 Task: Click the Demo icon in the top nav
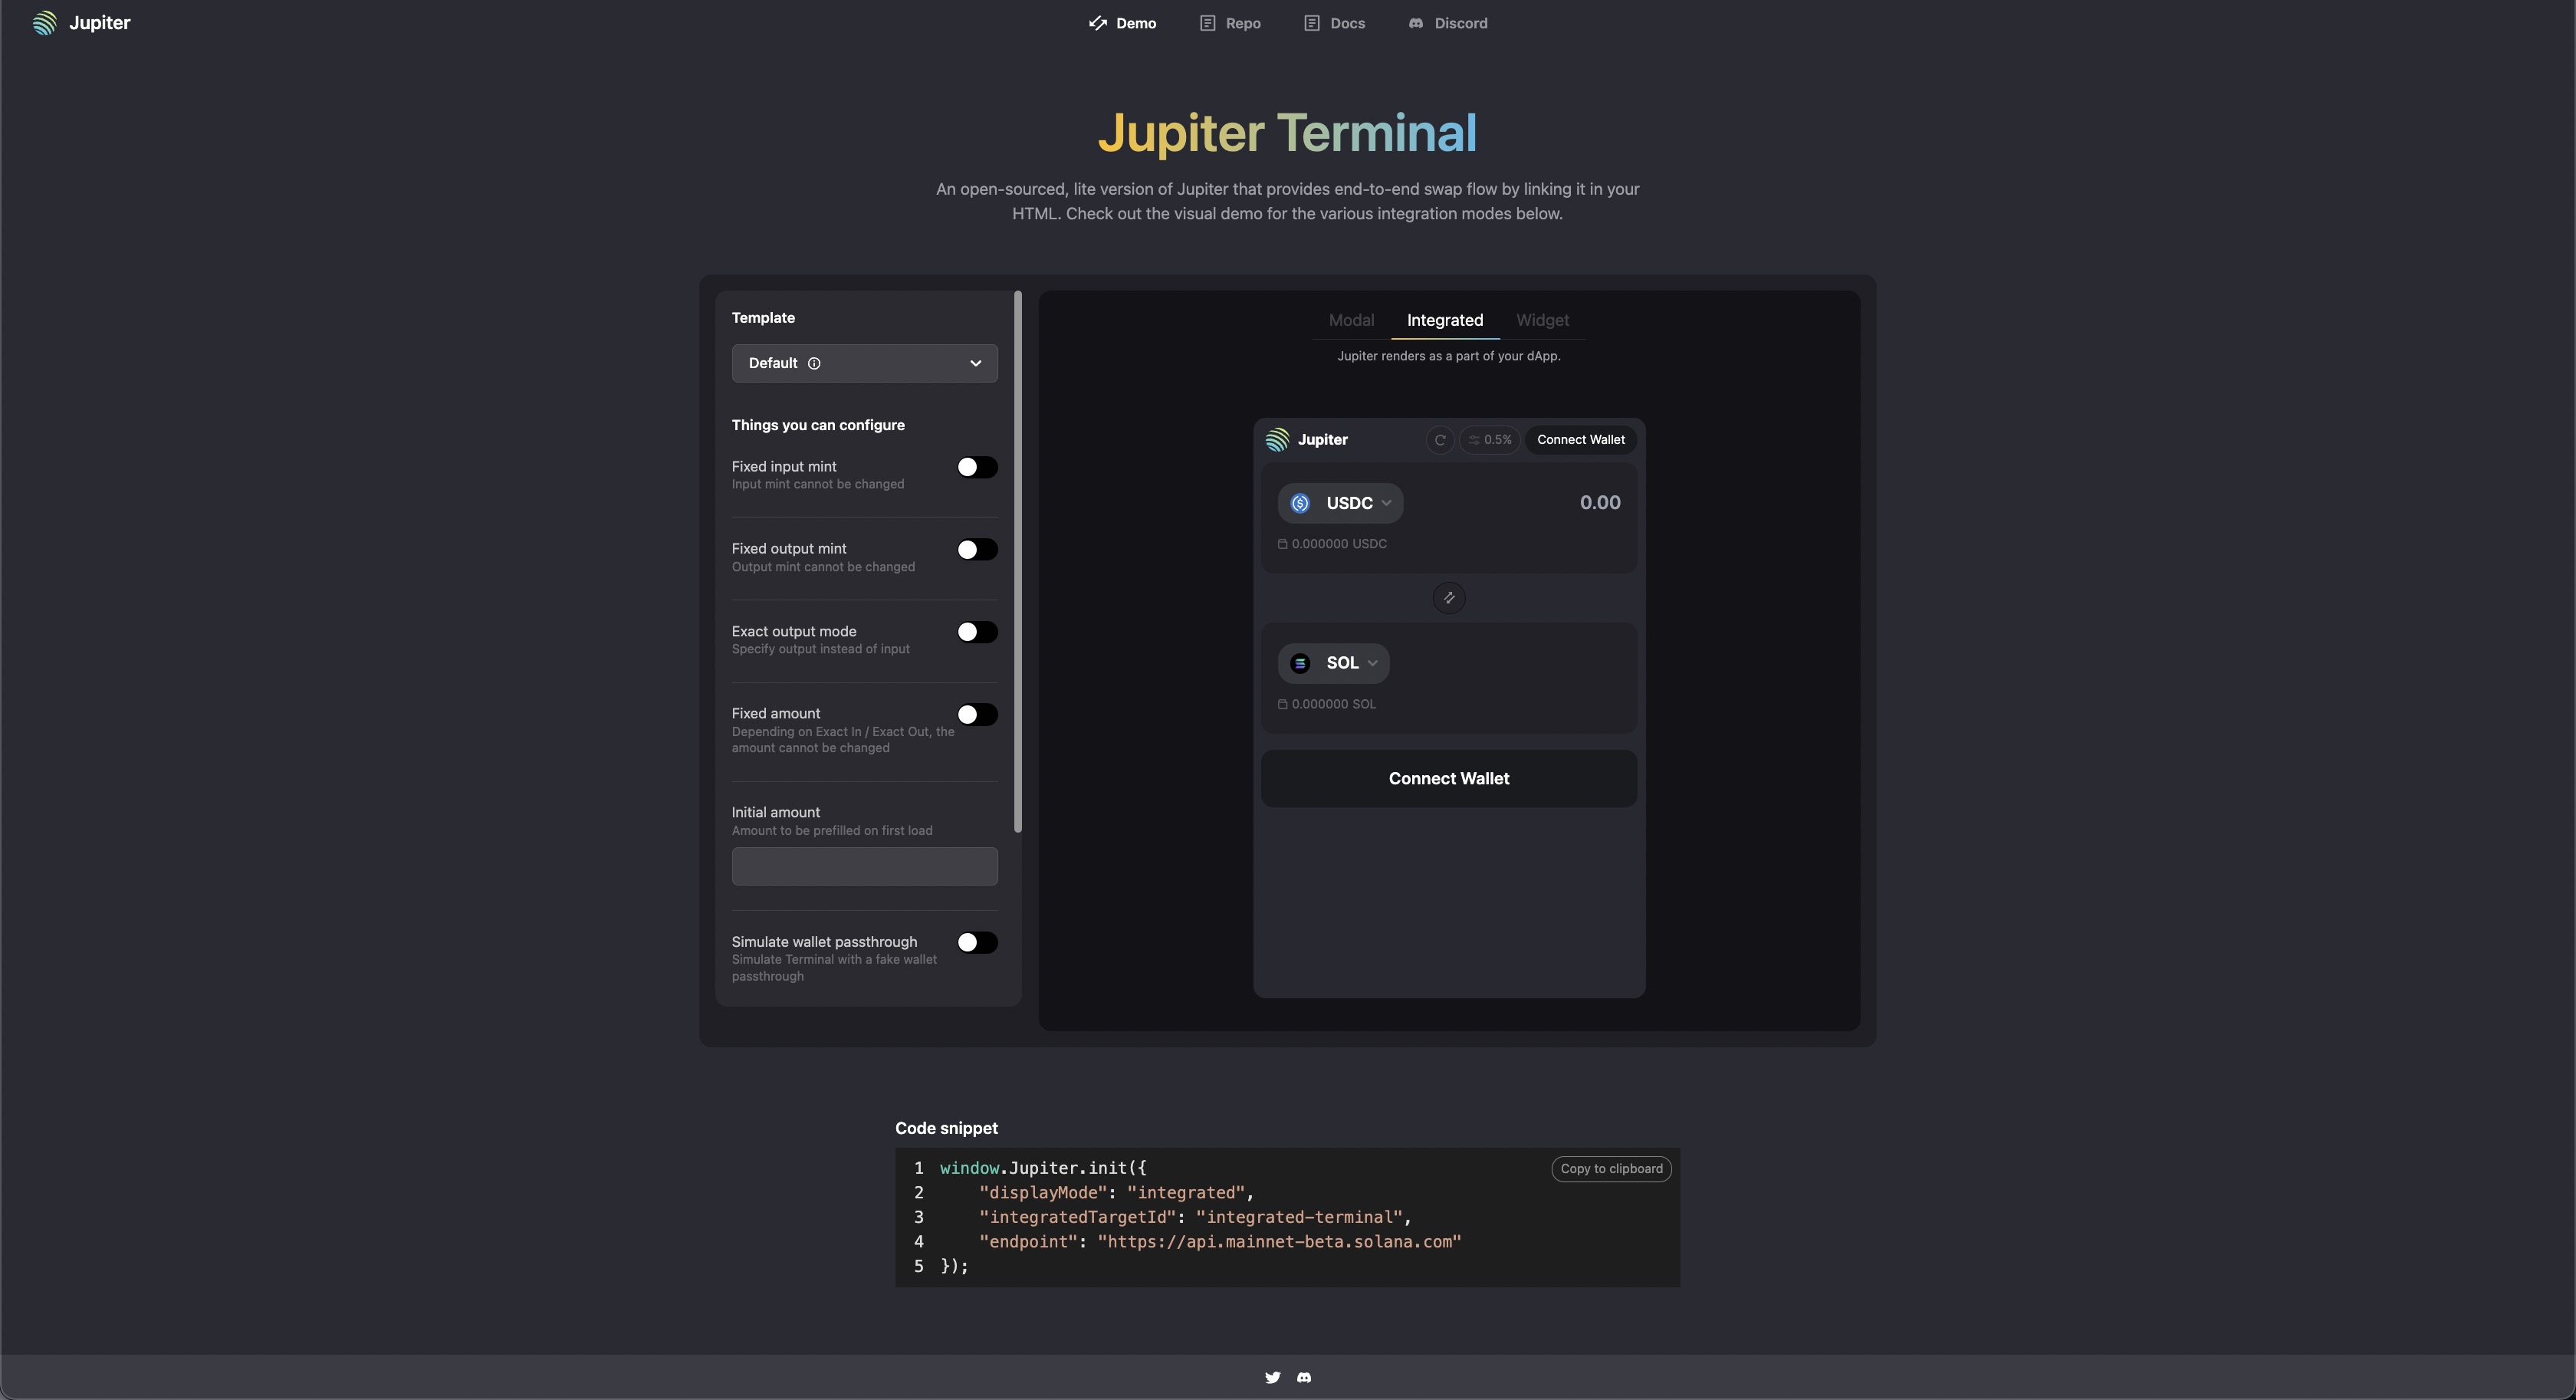point(1097,23)
